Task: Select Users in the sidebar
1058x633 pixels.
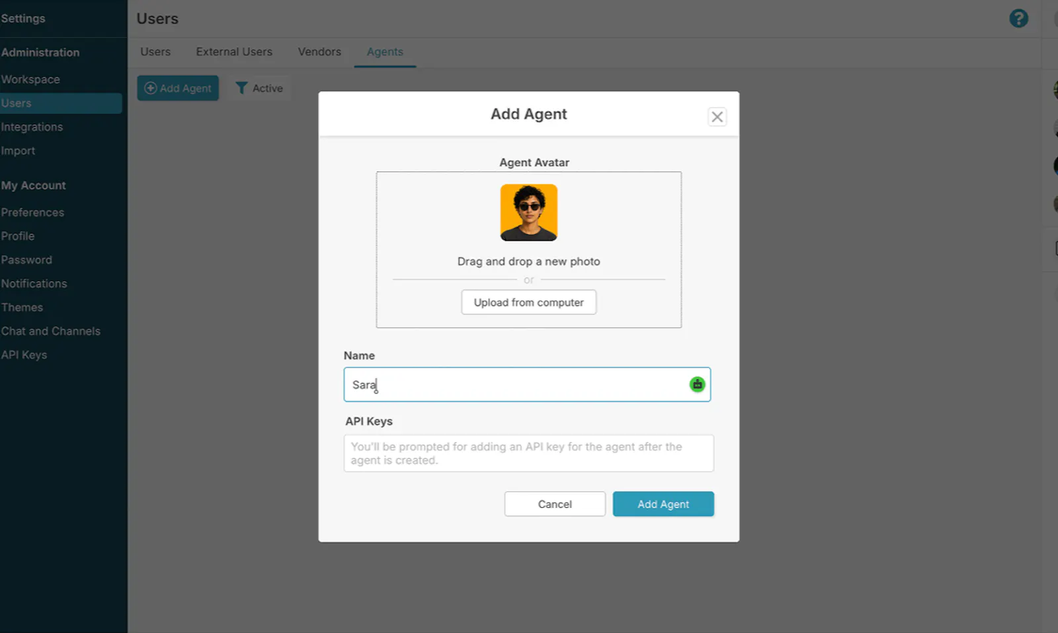Action: (x=60, y=103)
